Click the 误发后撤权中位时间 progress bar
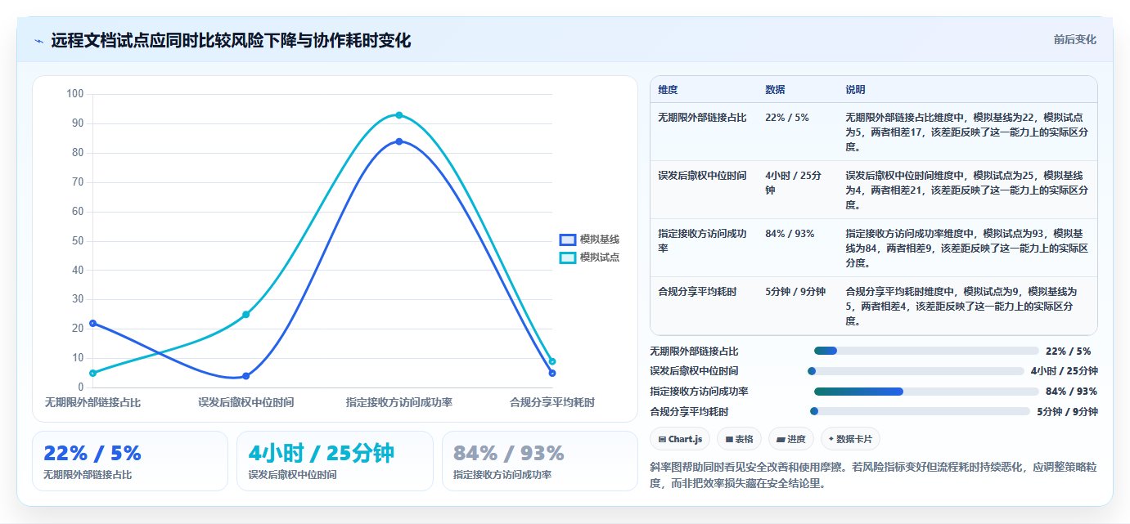 (x=916, y=371)
